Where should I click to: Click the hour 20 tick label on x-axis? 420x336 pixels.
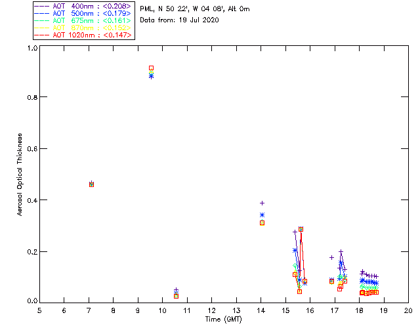tap(408, 310)
